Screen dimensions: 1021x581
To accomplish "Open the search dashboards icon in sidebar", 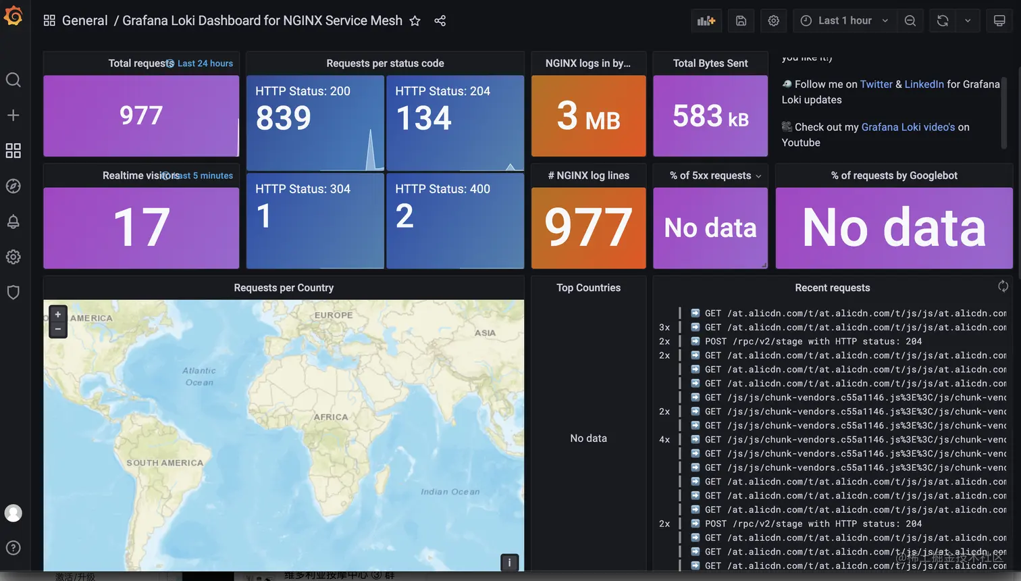I will 14,80.
